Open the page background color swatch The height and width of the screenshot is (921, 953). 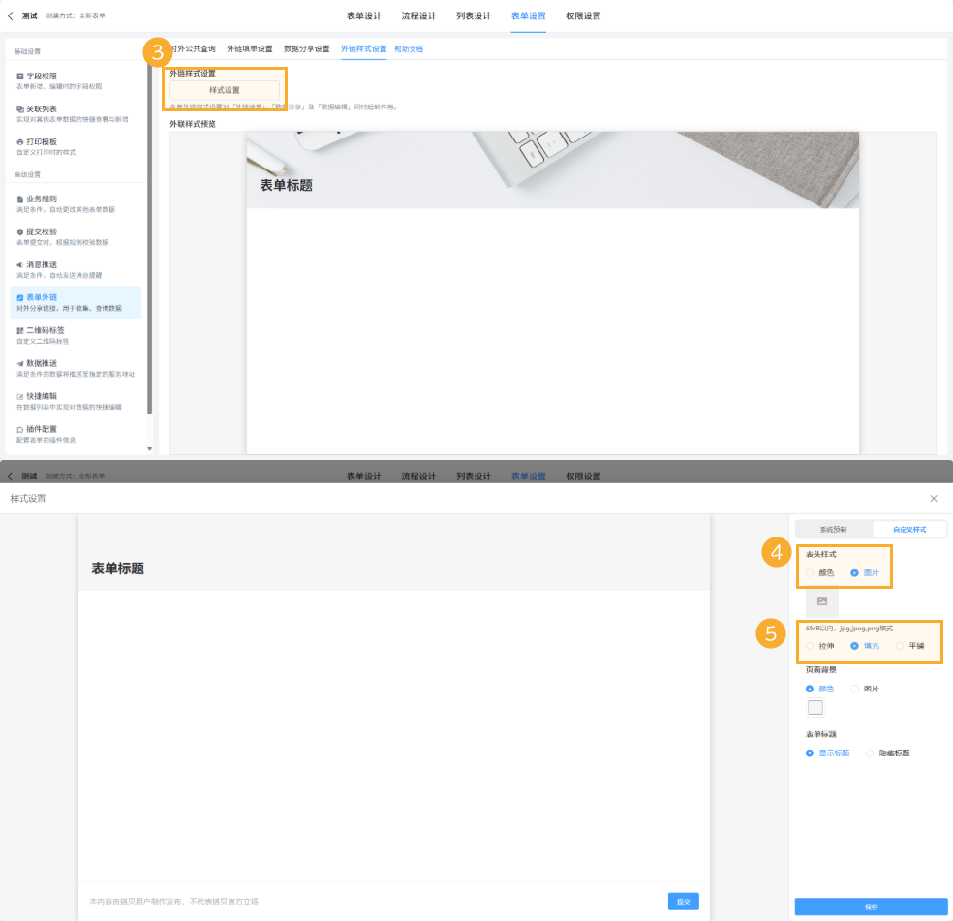(x=815, y=707)
